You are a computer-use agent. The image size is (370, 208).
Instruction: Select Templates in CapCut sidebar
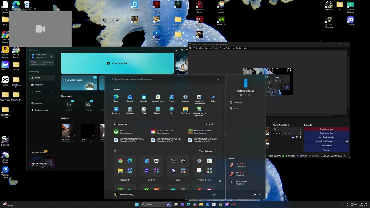(x=42, y=85)
